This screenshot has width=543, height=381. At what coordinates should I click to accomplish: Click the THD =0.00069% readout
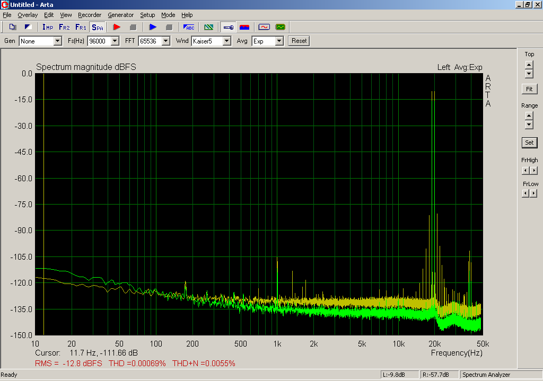pyautogui.click(x=137, y=364)
